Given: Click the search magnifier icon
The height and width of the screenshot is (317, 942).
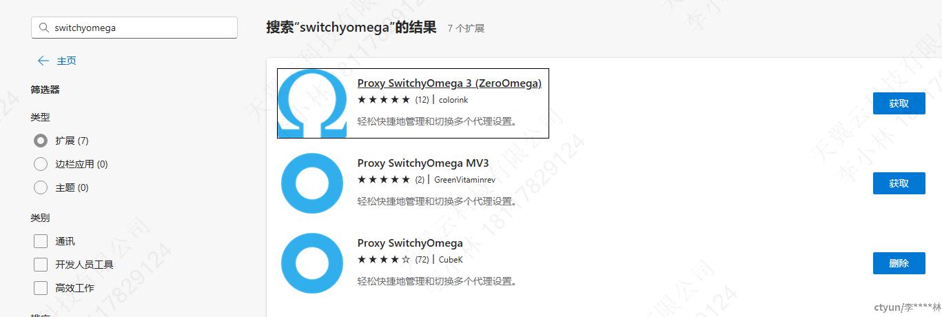Looking at the screenshot, I should point(44,28).
